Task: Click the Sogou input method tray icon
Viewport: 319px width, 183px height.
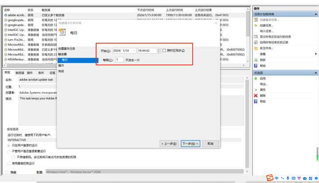Action: pyautogui.click(x=269, y=178)
